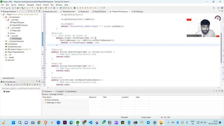224x126 pixels.
Task: Select pom.xml in Package Explorer tree
Action: coord(10,60)
